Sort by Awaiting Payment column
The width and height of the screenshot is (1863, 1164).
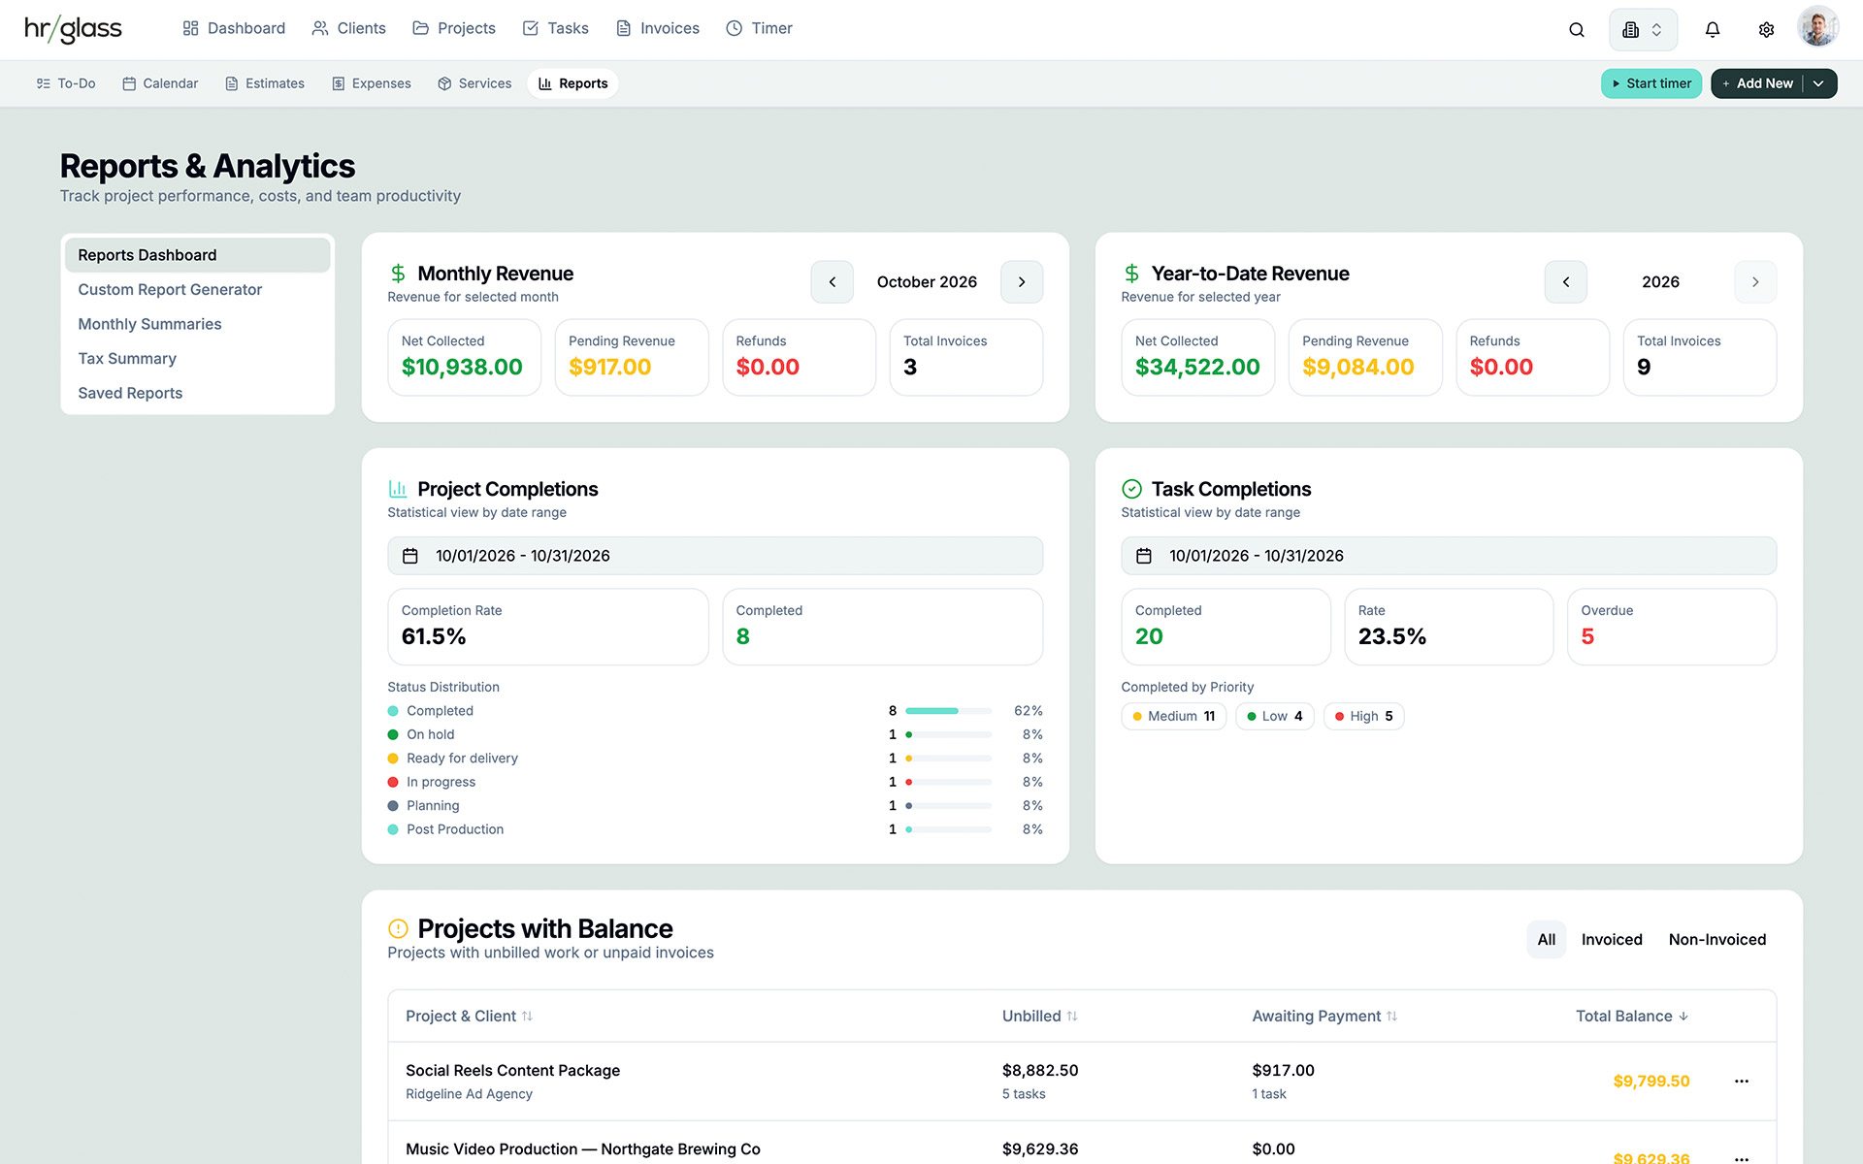click(x=1324, y=1017)
